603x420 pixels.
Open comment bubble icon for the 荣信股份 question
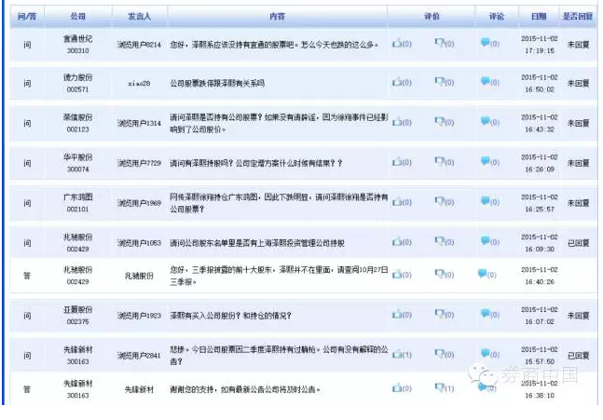pos(486,123)
